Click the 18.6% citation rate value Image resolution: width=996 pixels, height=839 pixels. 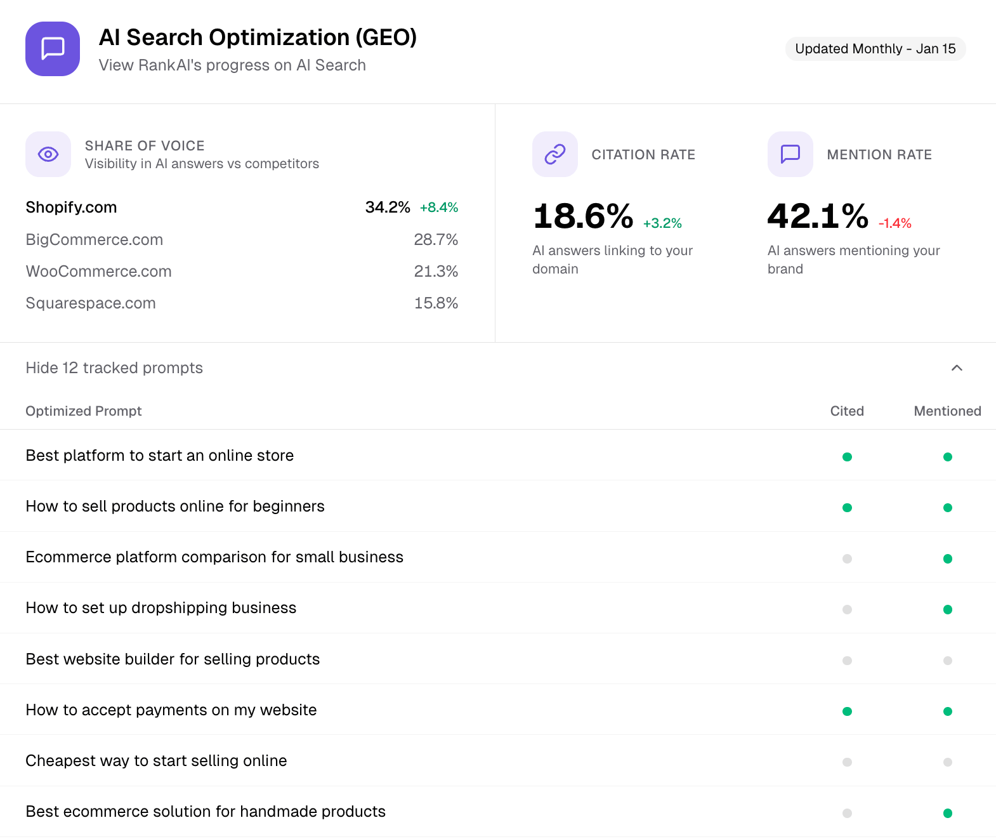coord(583,216)
